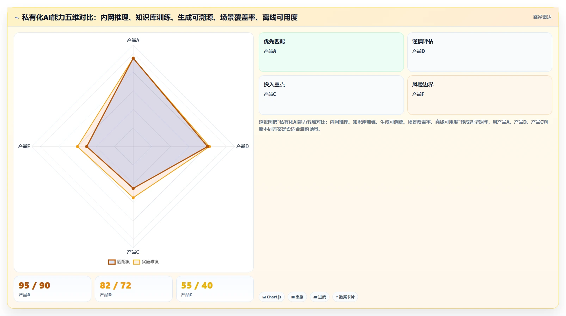566x316 pixels.
Task: Select the 82 / 72 stat card
Action: point(134,289)
